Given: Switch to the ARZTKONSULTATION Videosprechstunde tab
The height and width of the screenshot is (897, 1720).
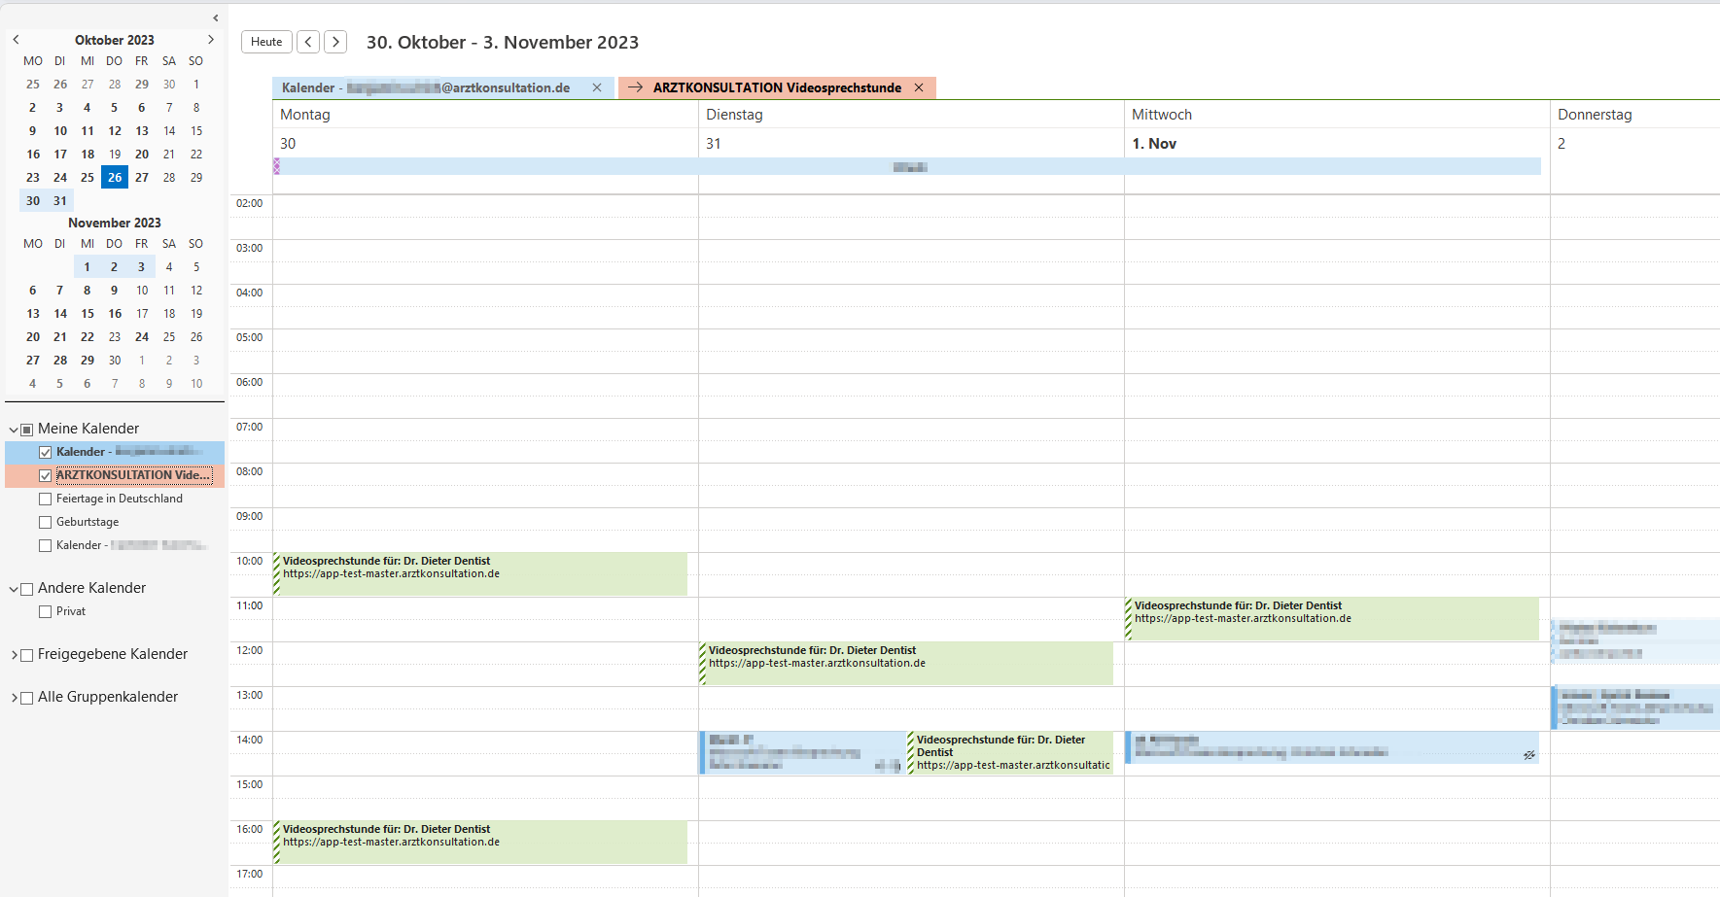Looking at the screenshot, I should click(776, 87).
